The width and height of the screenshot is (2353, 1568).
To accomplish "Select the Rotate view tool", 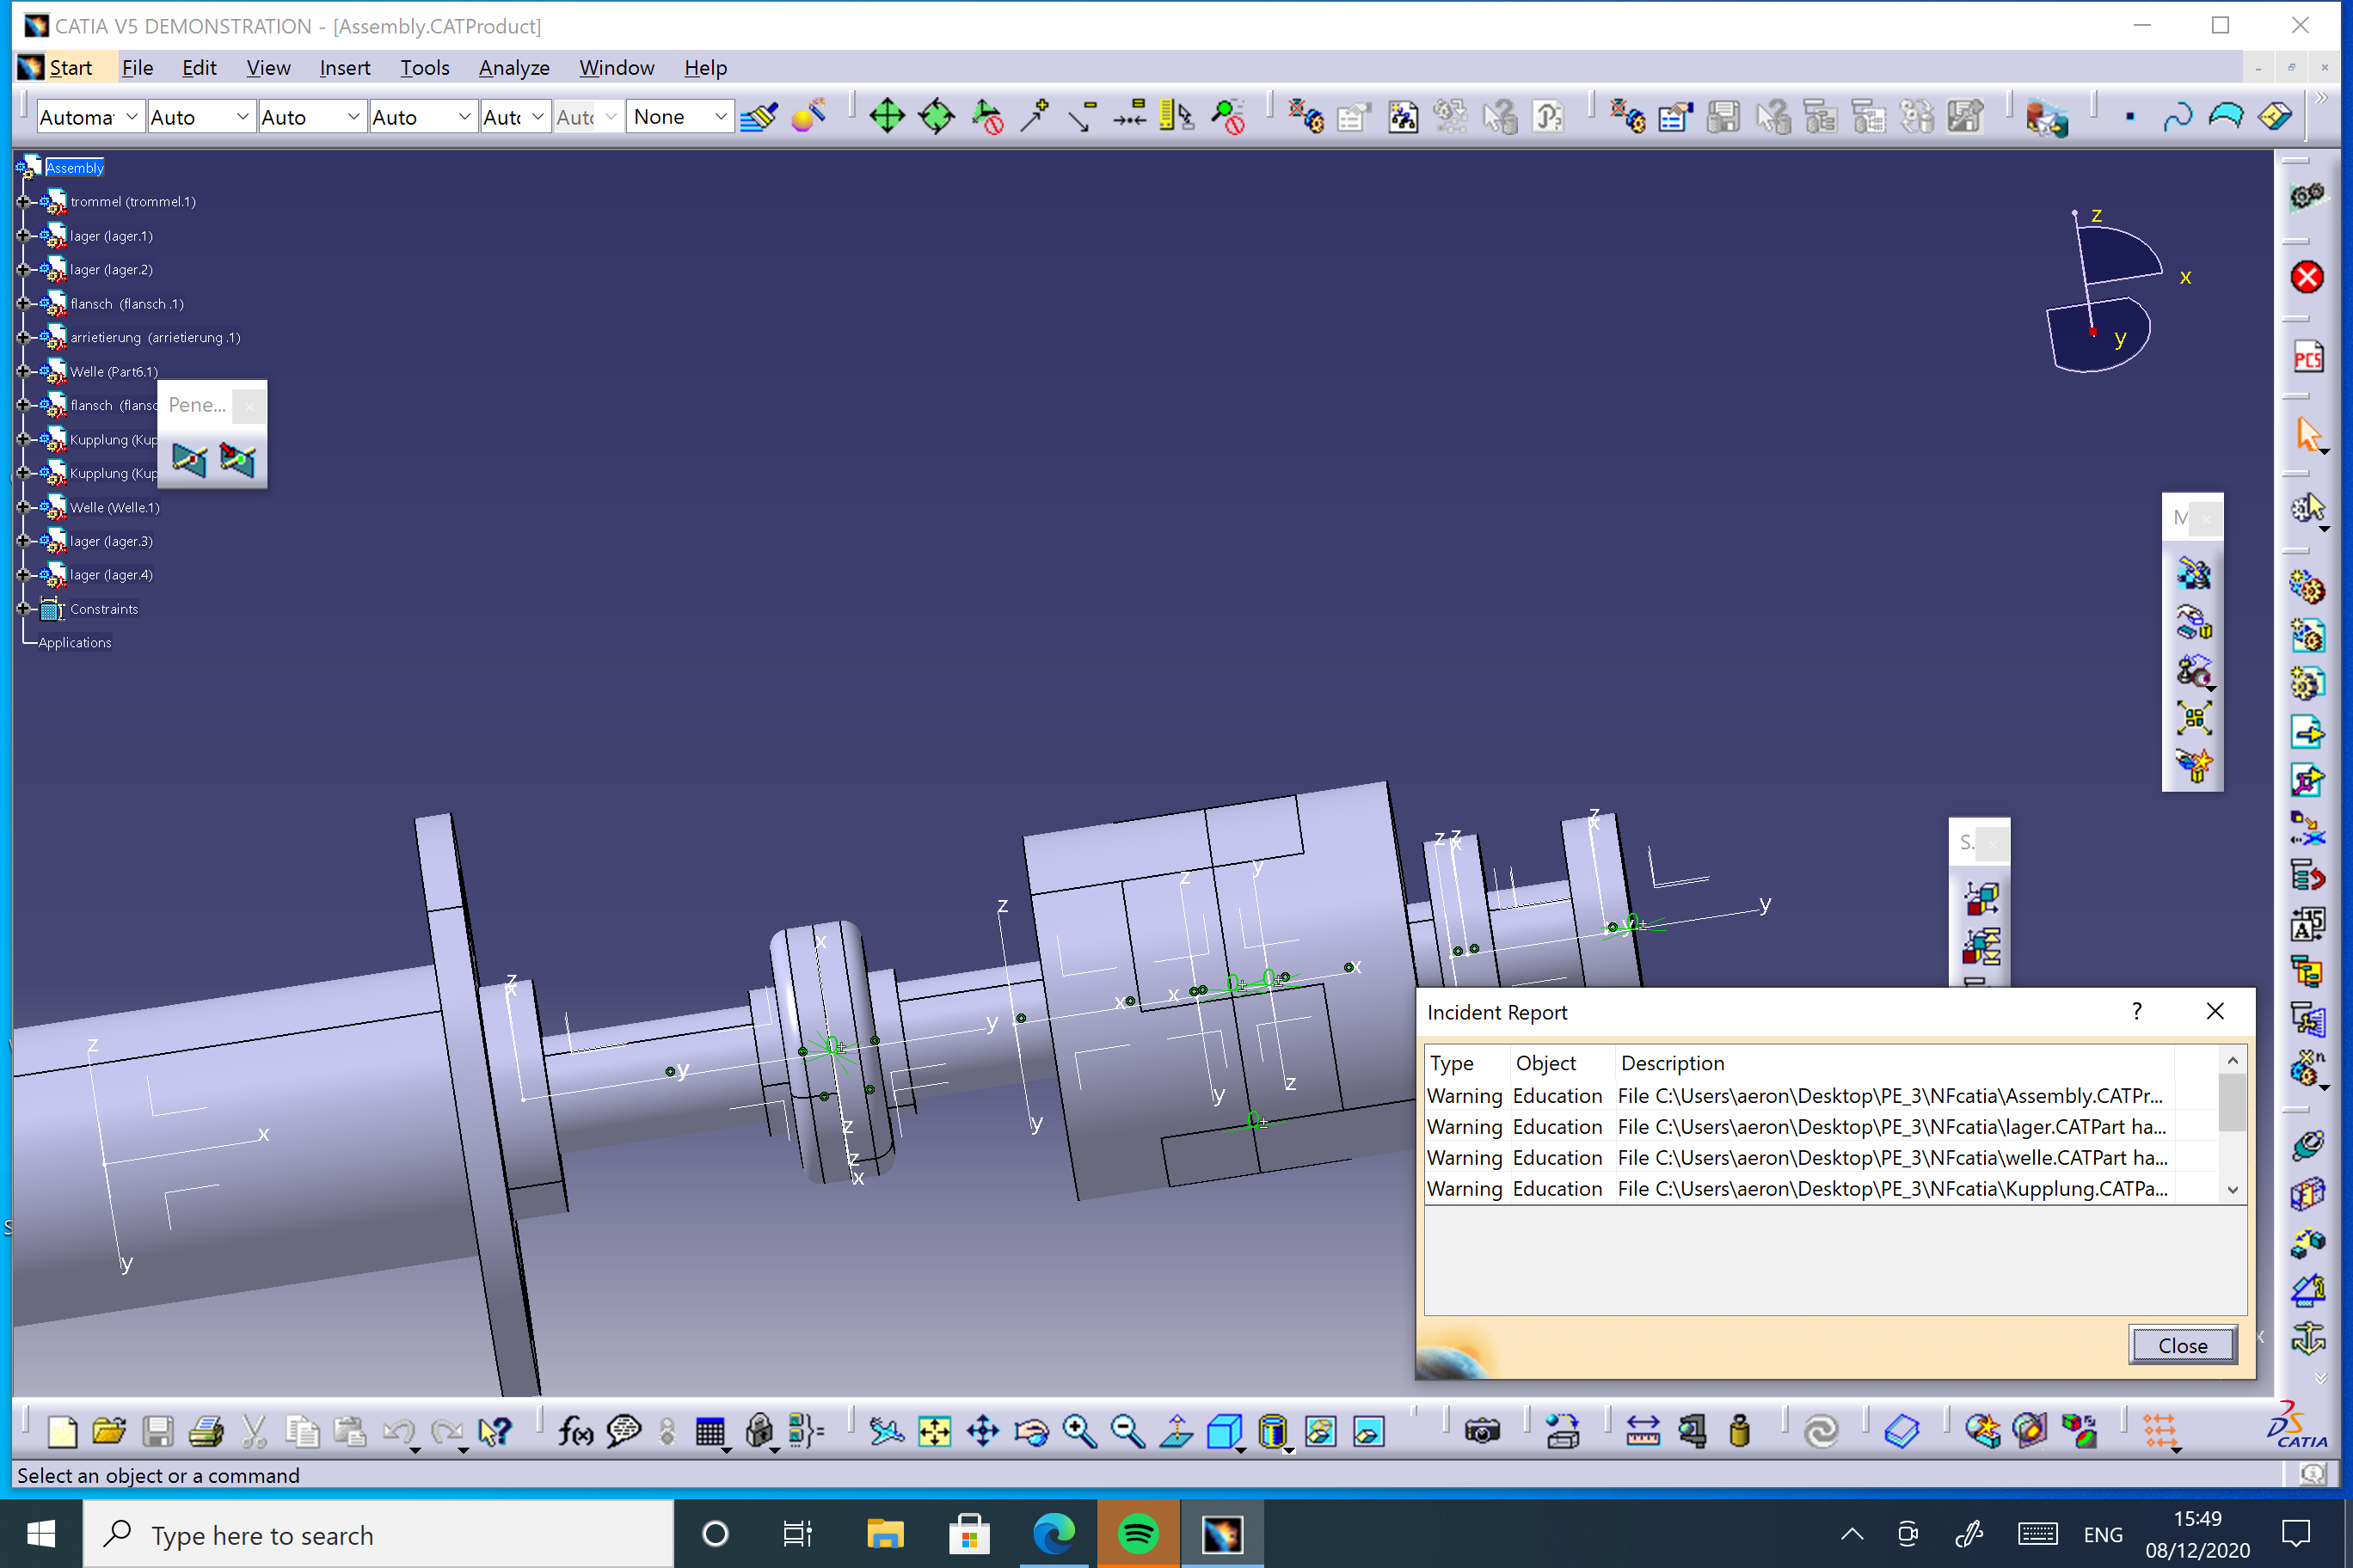I will click(x=1031, y=1431).
